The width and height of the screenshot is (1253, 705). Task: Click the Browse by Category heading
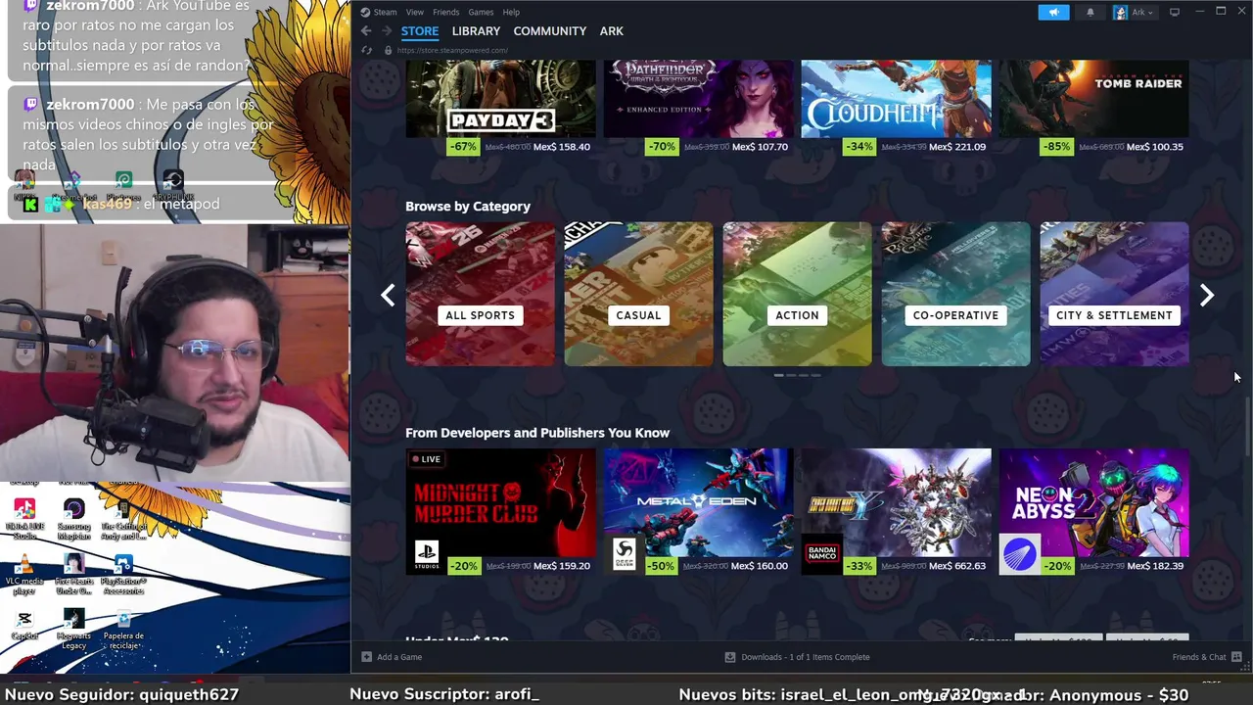click(468, 207)
